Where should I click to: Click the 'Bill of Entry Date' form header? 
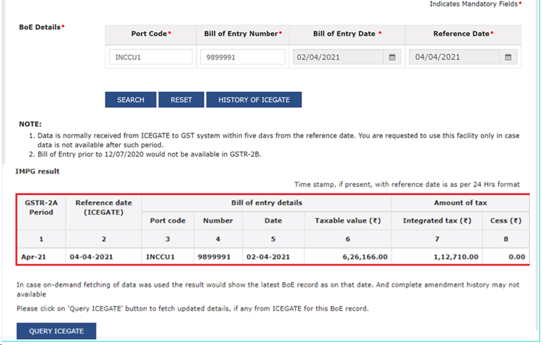coord(347,34)
